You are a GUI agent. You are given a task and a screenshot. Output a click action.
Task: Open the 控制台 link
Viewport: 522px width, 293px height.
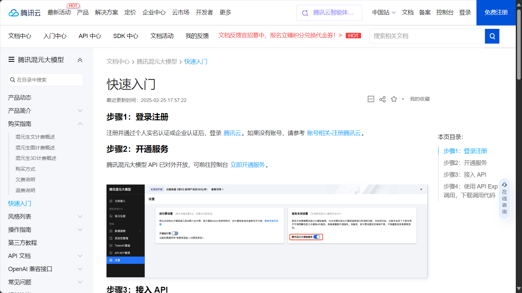(445, 12)
